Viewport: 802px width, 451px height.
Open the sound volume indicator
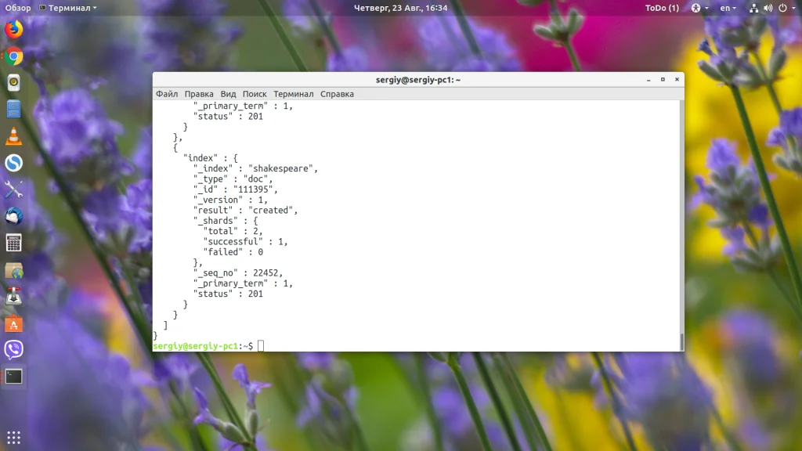[x=768, y=8]
